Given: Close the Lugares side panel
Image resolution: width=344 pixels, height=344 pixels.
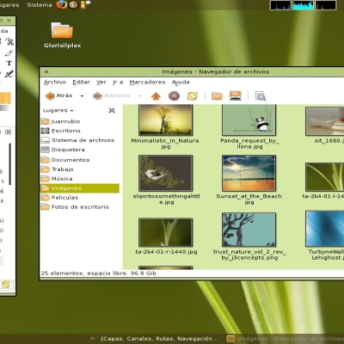Looking at the screenshot, I should click(112, 110).
